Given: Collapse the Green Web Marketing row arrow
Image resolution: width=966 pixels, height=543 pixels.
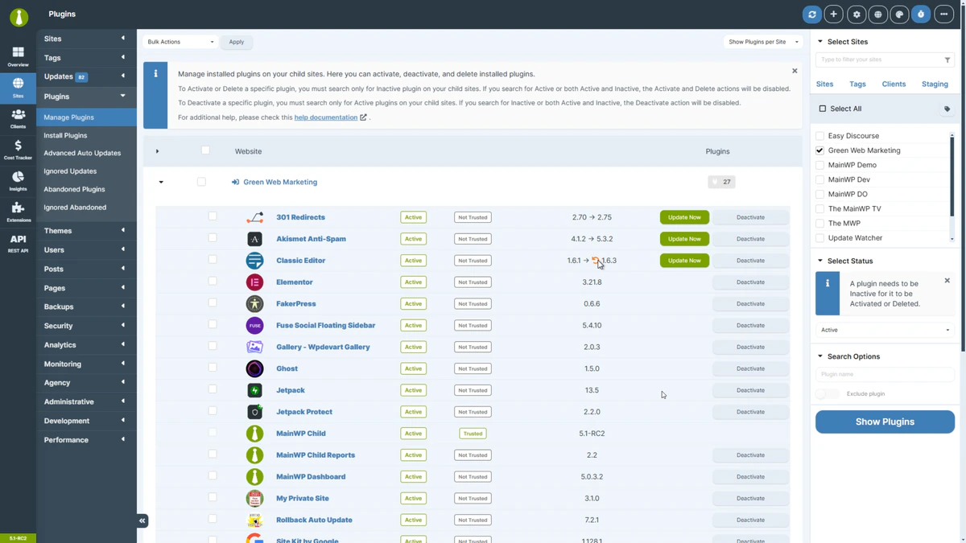Looking at the screenshot, I should point(161,183).
